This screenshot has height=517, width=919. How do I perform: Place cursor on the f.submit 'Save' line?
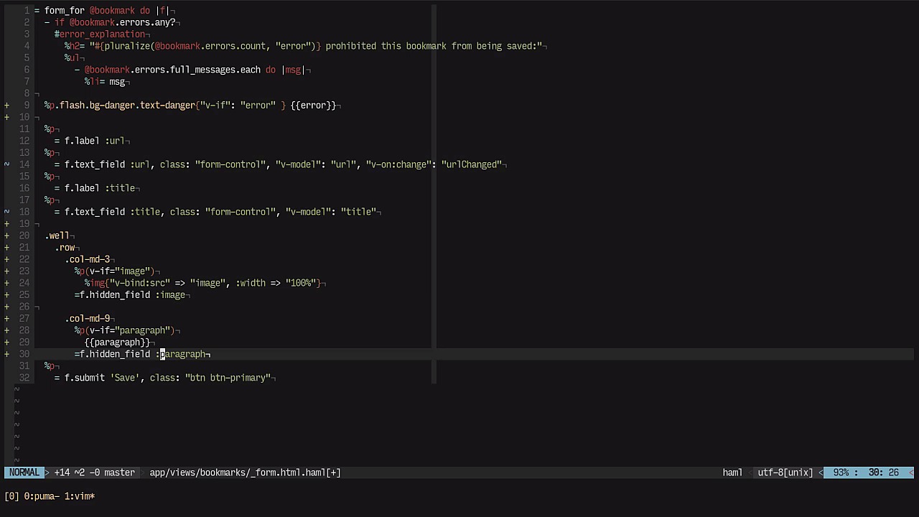pyautogui.click(x=165, y=378)
